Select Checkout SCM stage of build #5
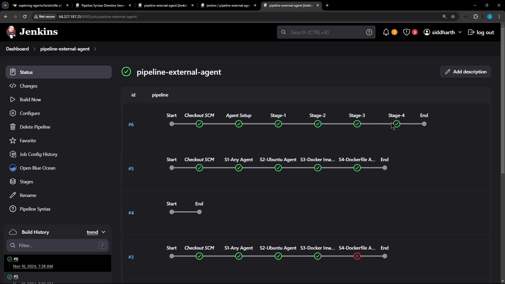This screenshot has height=284, width=505. (x=199, y=168)
